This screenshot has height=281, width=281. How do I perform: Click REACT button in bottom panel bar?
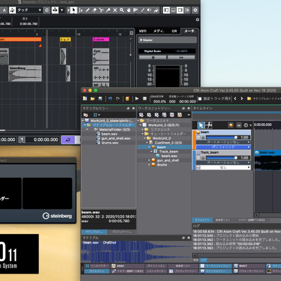point(249,266)
